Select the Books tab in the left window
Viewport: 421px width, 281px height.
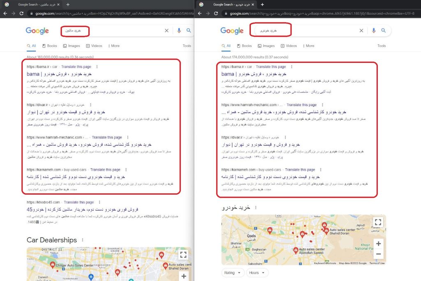[49, 46]
